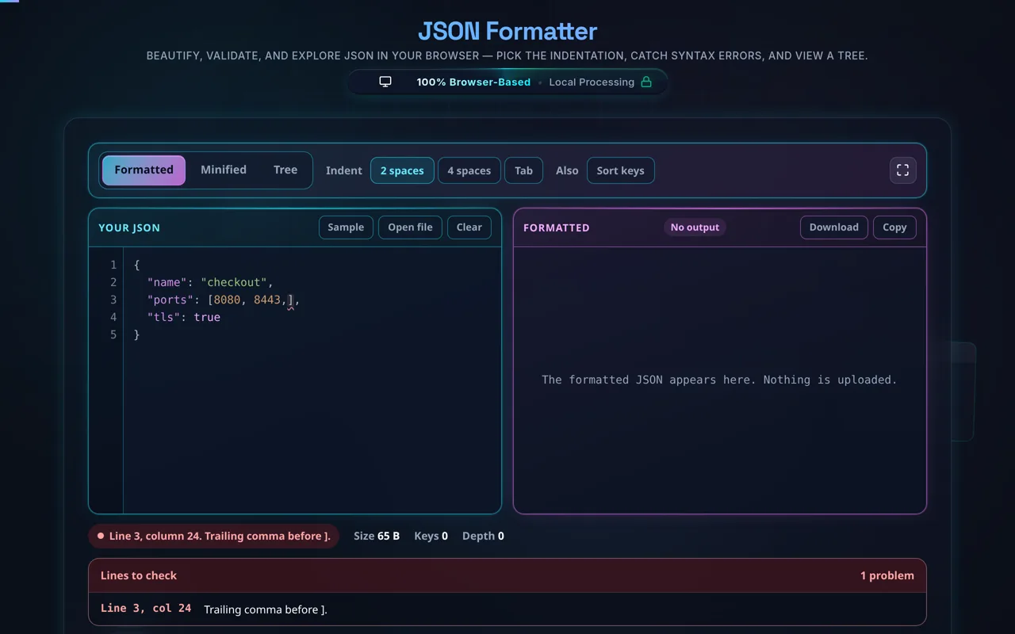Click the empty output placeholder message

coord(719,380)
